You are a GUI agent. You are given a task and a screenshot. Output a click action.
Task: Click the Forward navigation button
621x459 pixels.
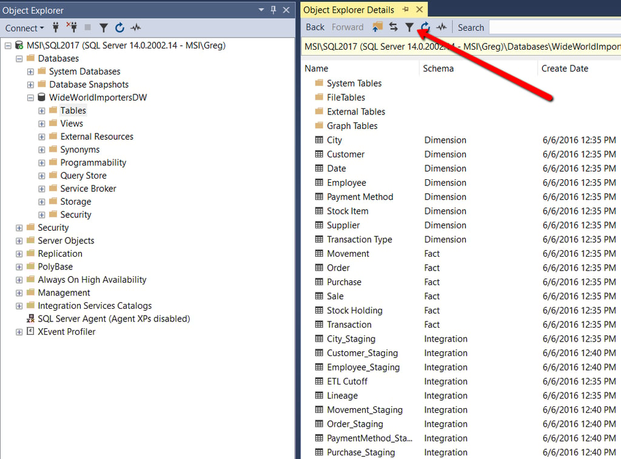pyautogui.click(x=347, y=27)
